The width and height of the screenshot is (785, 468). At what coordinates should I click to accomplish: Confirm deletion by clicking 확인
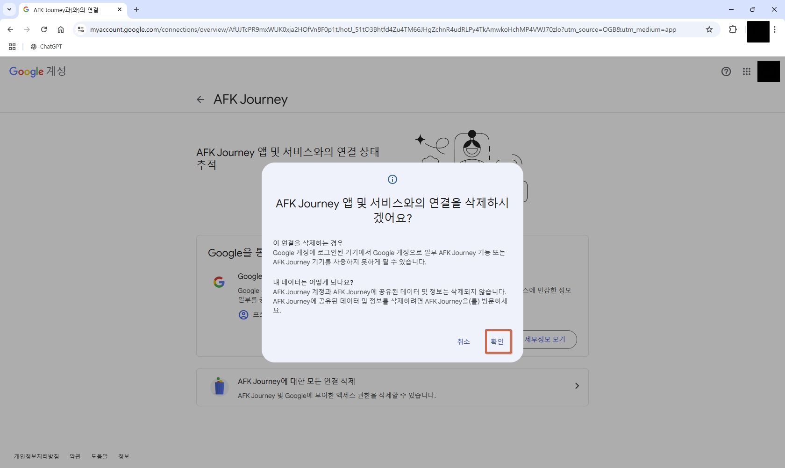(497, 341)
